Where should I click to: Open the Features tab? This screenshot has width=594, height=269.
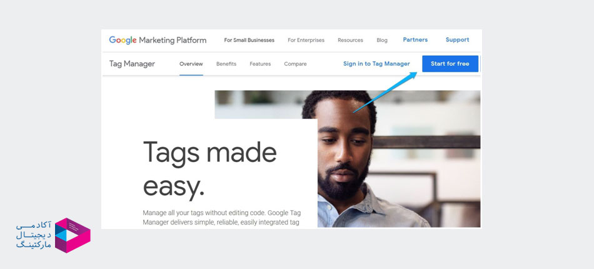(x=260, y=64)
